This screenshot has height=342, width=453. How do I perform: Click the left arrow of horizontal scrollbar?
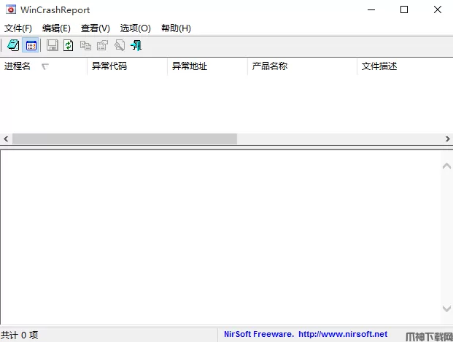click(x=6, y=139)
